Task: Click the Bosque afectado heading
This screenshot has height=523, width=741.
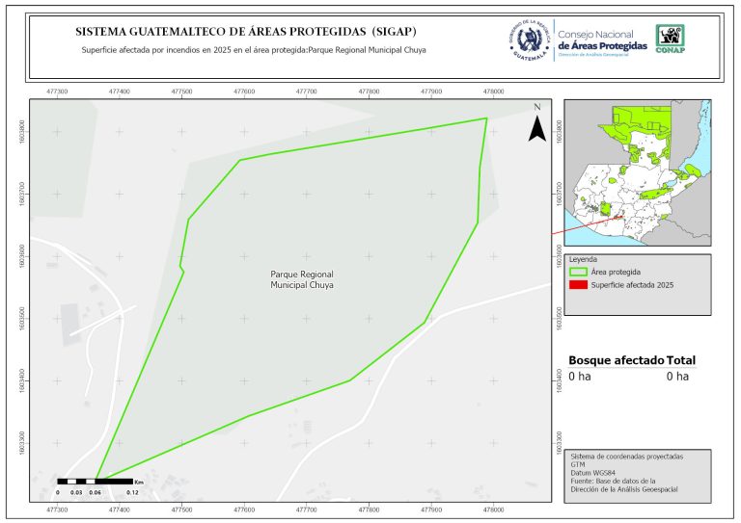Action: point(616,360)
